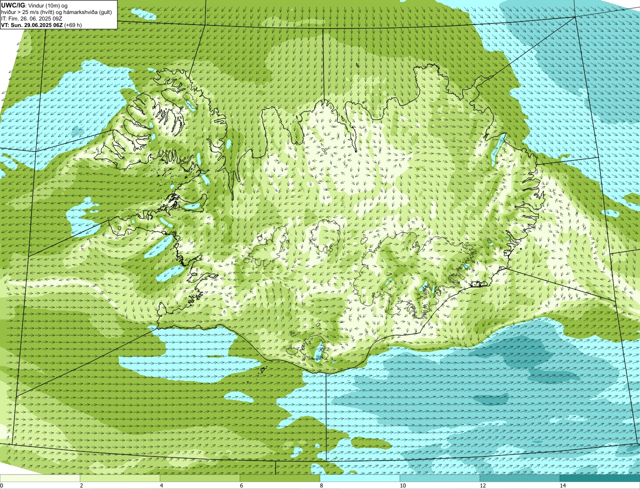
Task: Click the "10" label on the color scale
Action: tap(402, 485)
